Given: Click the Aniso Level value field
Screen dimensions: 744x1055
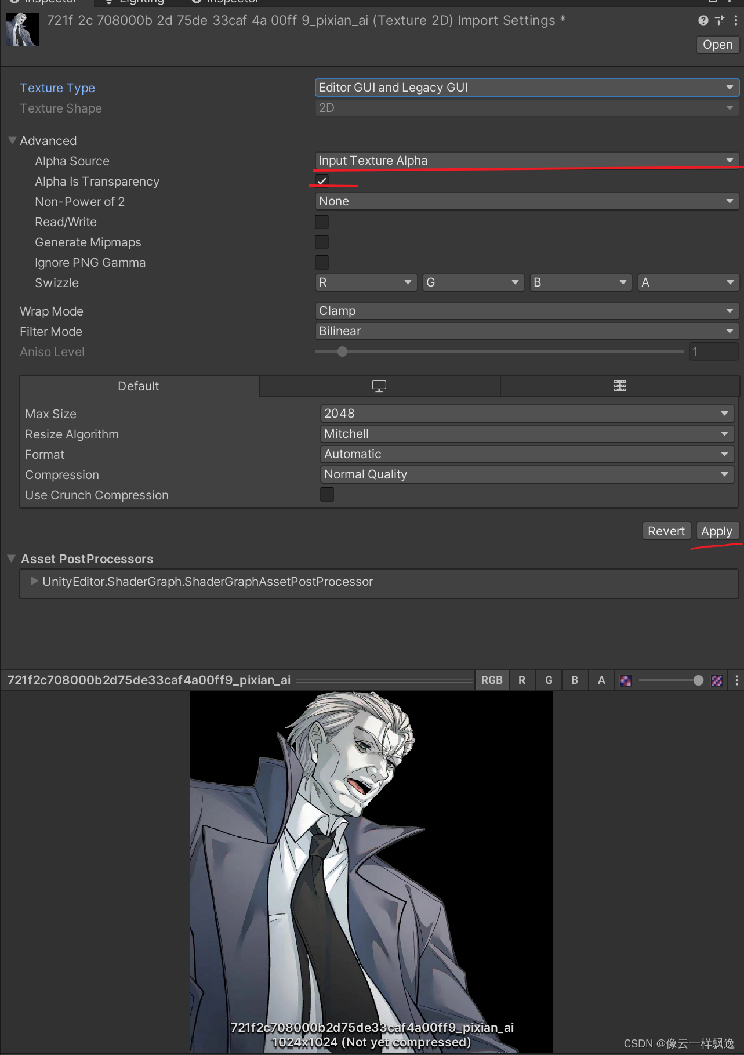Looking at the screenshot, I should (714, 351).
